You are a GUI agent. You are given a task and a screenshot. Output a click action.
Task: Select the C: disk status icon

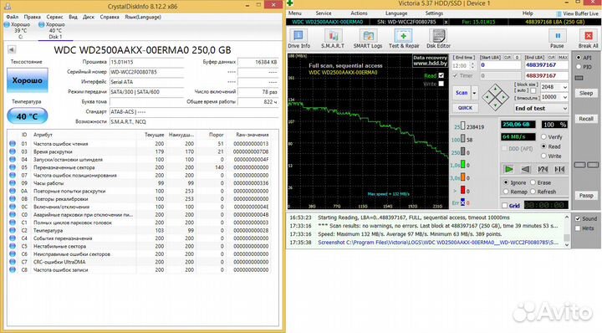7,24
